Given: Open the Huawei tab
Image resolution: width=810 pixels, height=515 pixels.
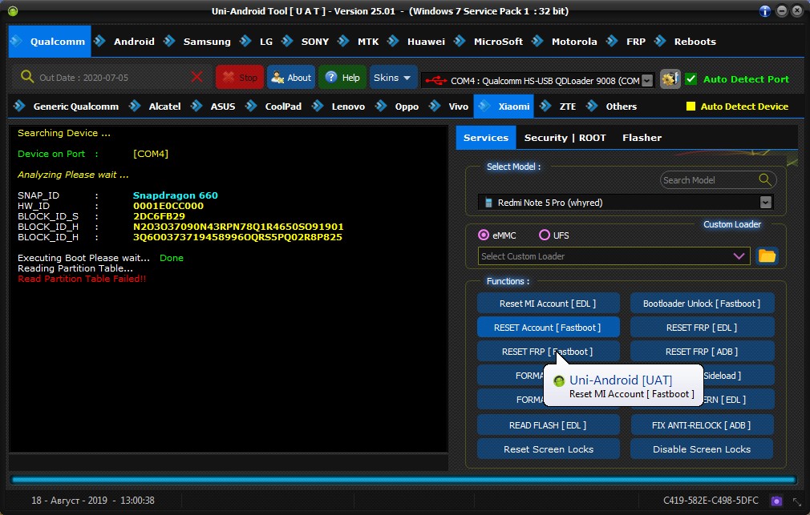Looking at the screenshot, I should click(x=426, y=42).
